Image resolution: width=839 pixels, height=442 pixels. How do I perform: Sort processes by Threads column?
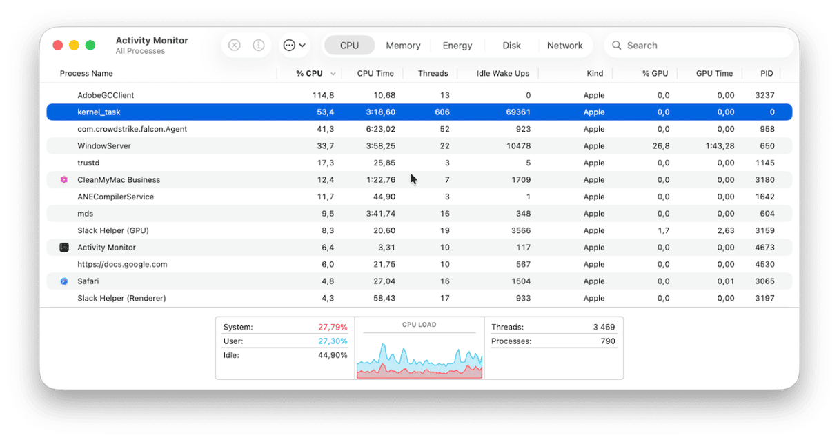point(433,74)
